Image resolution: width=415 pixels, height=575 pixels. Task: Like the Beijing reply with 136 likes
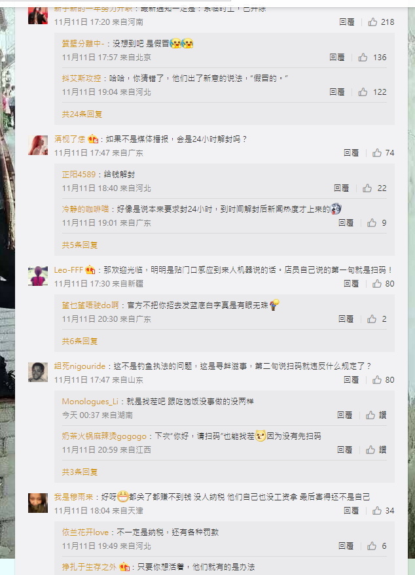pyautogui.click(x=363, y=57)
